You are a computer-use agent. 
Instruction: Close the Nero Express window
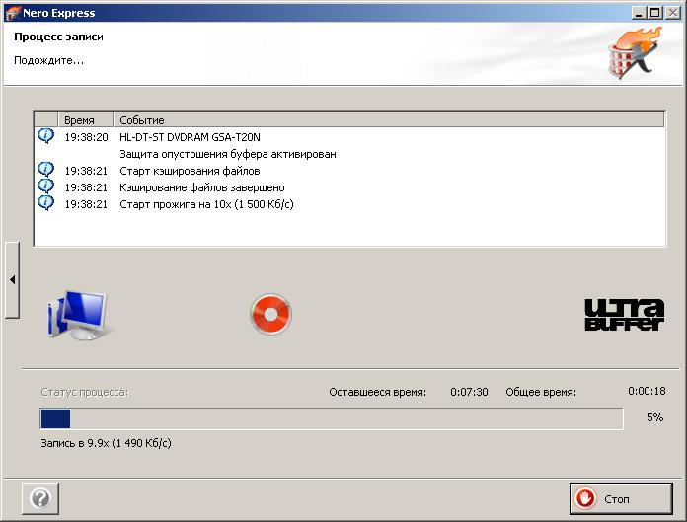[x=673, y=12]
